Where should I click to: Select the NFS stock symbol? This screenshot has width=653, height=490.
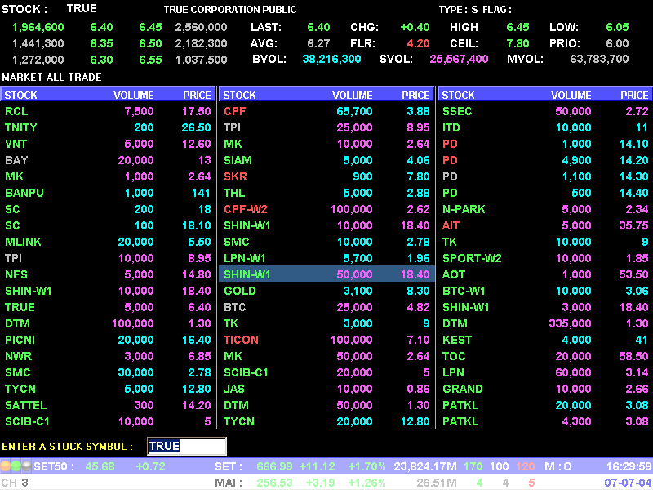(16, 274)
